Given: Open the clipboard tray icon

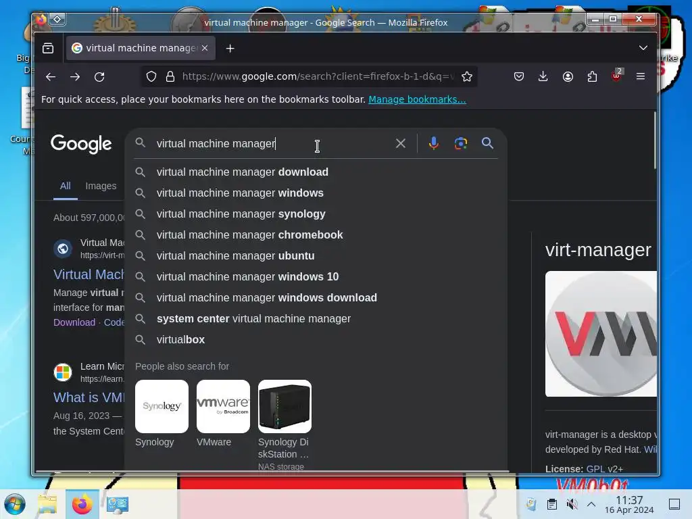Looking at the screenshot, I should coord(551,504).
